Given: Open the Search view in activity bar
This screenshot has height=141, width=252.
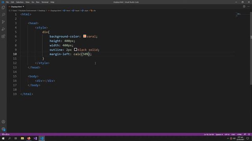Looking at the screenshot, I should (x=3, y=15).
